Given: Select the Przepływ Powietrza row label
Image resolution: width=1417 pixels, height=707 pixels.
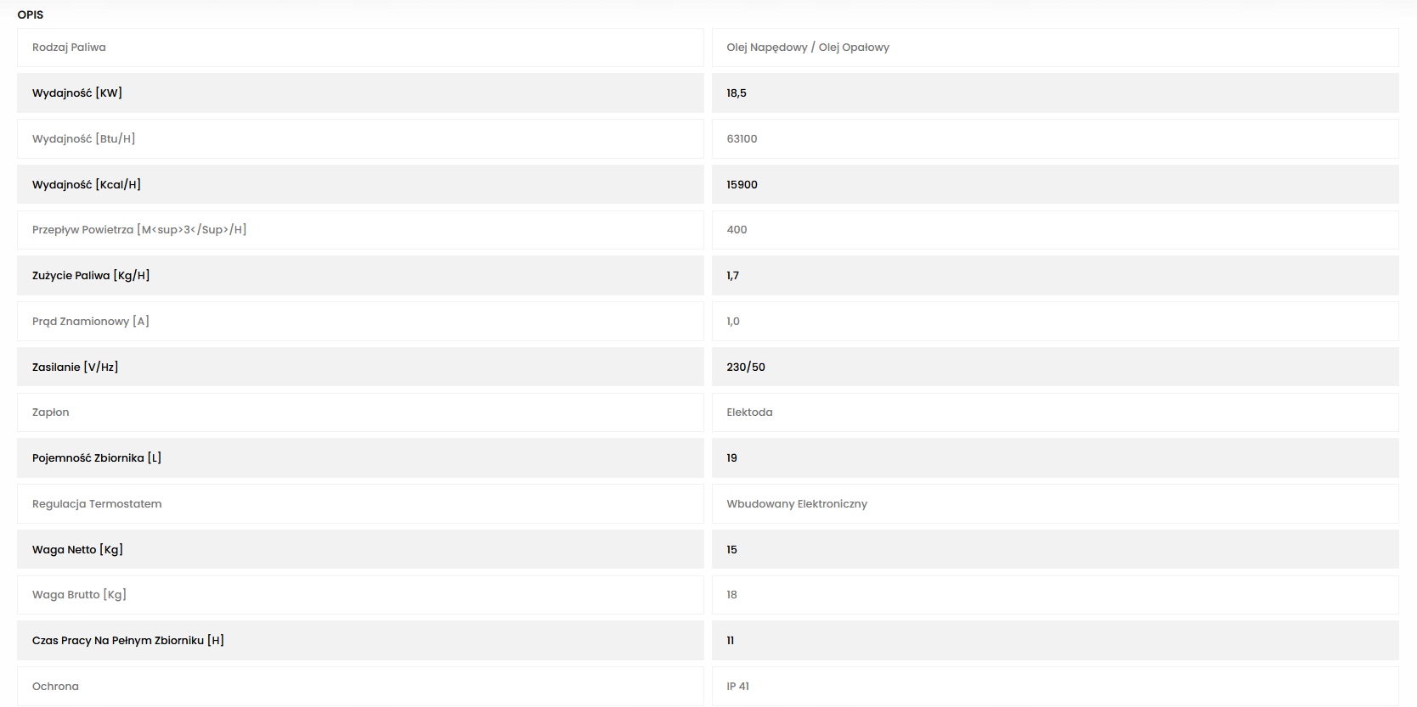Looking at the screenshot, I should click(x=139, y=230).
